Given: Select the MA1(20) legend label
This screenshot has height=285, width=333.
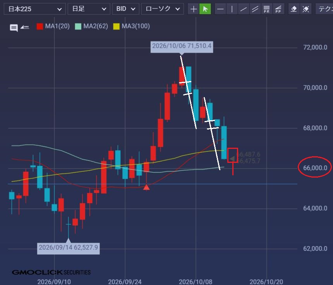Looking at the screenshot, I should (x=57, y=26).
